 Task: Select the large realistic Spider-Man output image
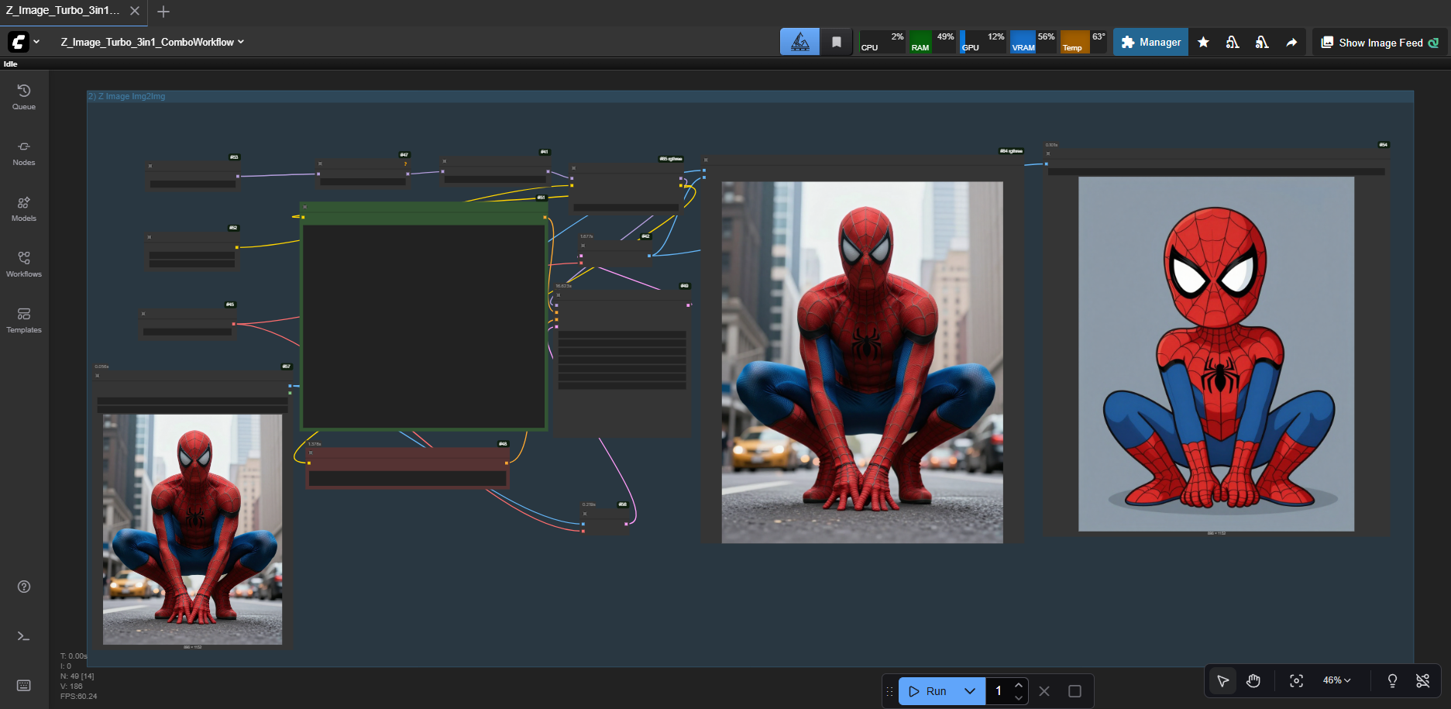862,363
